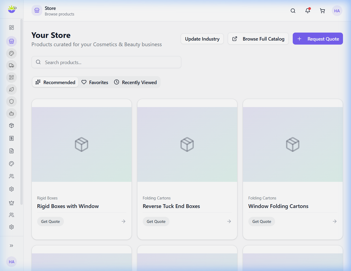Open notifications bell icon
351x271 pixels.
point(308,11)
